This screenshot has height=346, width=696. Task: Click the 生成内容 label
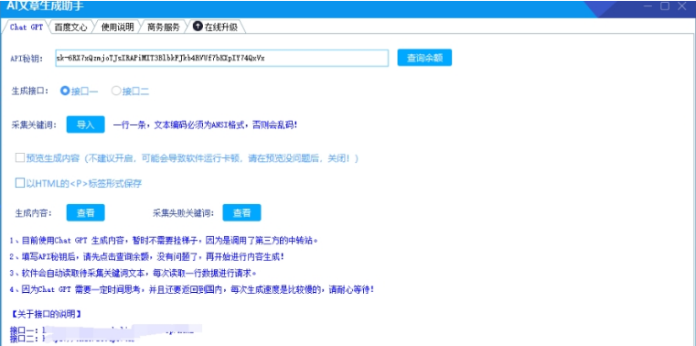[34, 213]
